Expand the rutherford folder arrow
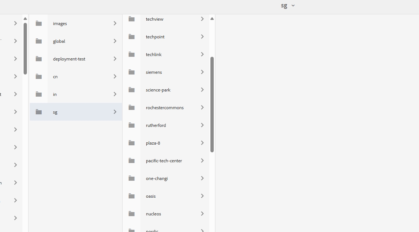 click(202, 125)
